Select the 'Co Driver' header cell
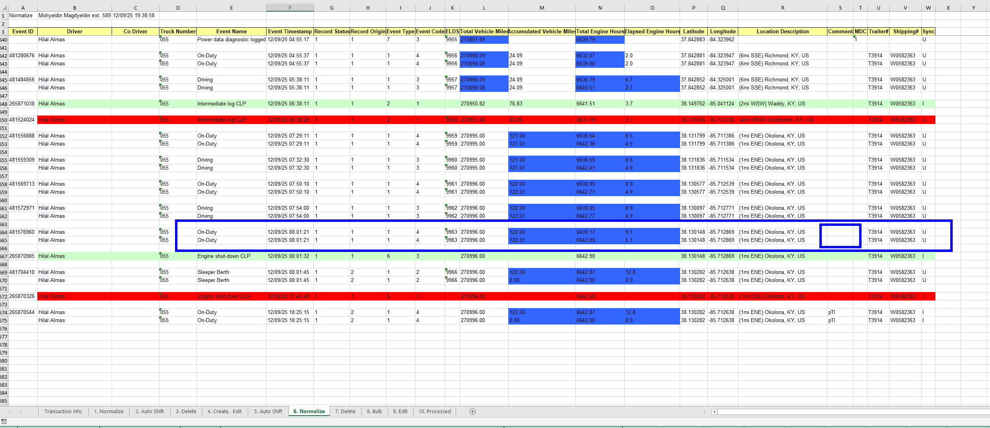990x428 pixels. pos(136,32)
